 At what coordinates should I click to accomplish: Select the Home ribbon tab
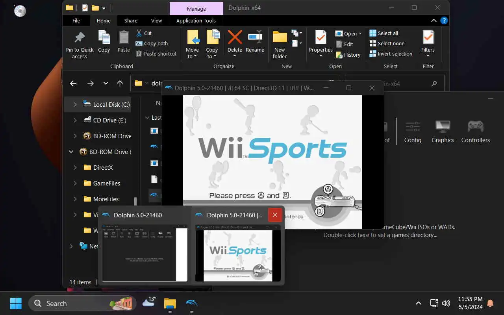click(104, 20)
